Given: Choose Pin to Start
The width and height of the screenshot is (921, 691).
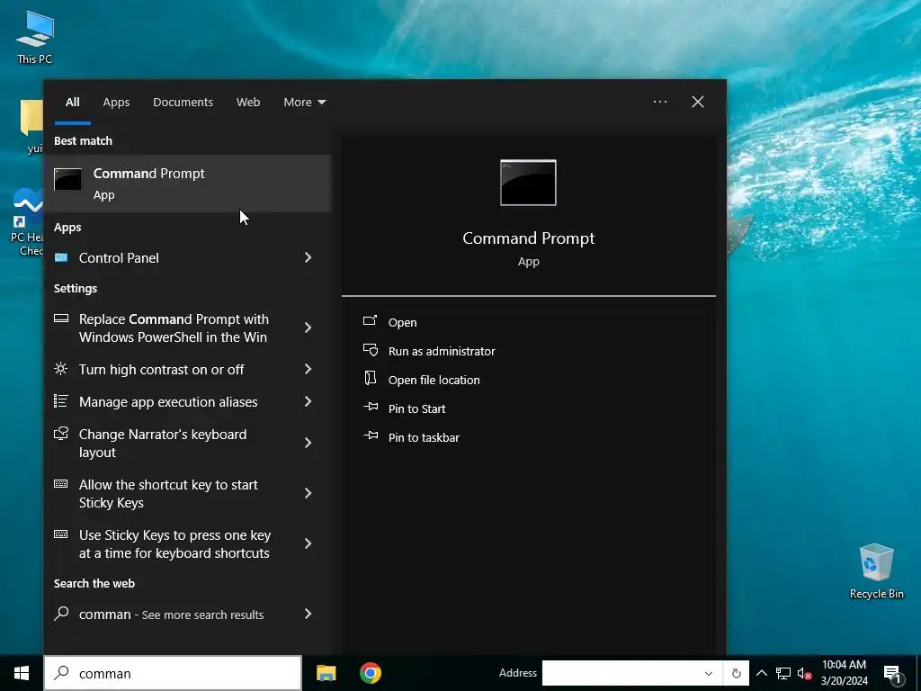Looking at the screenshot, I should coord(416,408).
